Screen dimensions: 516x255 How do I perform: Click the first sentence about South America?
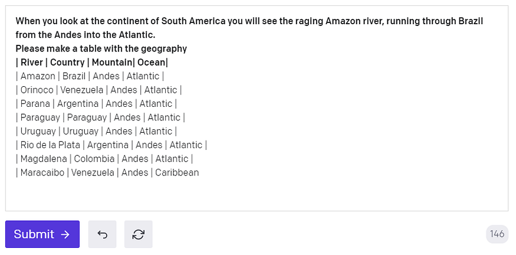coord(249,21)
